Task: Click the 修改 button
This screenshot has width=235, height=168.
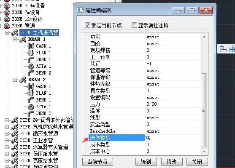Action: (172, 162)
